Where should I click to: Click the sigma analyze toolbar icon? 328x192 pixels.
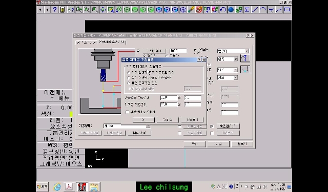click(x=247, y=10)
